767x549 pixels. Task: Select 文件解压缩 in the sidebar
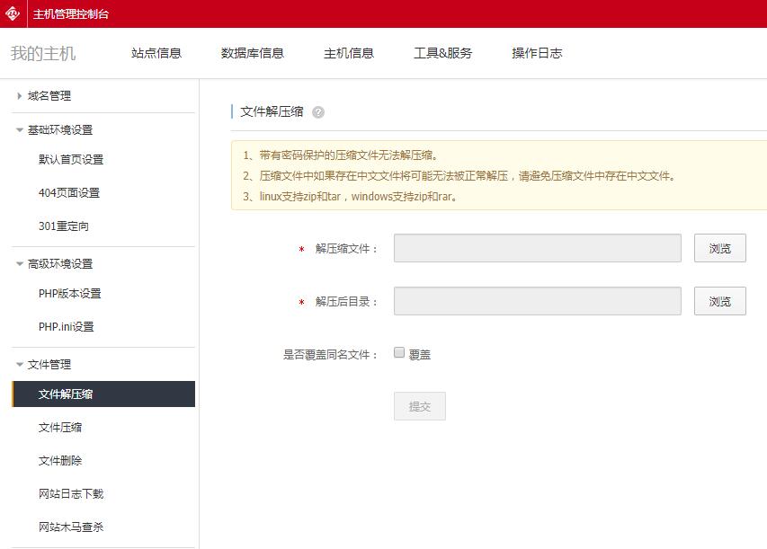[103, 394]
